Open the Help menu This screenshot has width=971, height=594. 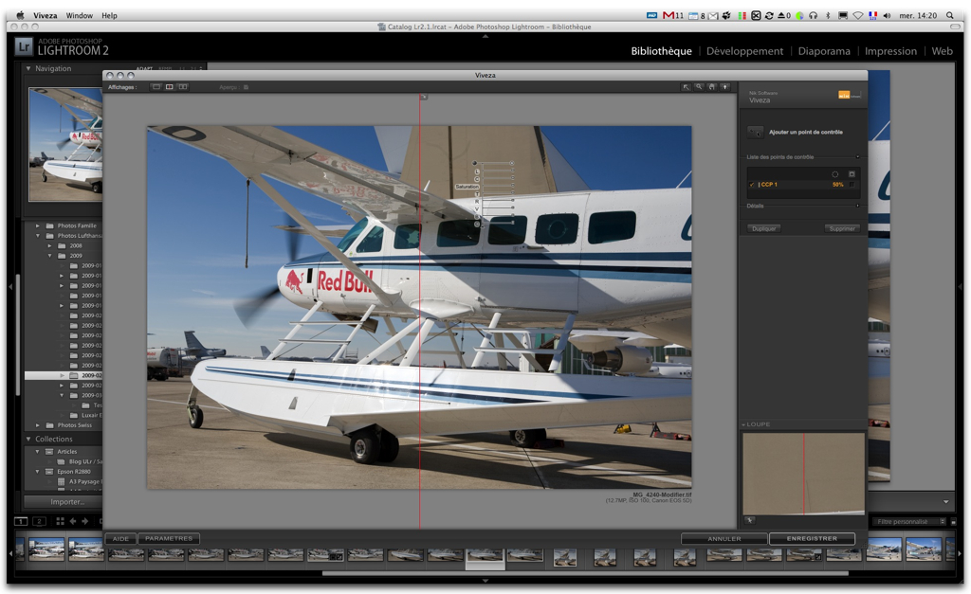(110, 15)
